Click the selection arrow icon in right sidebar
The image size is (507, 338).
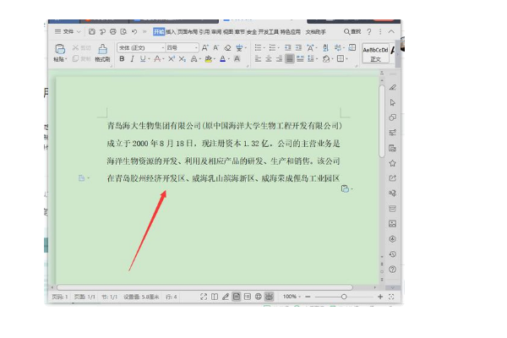pos(393,102)
